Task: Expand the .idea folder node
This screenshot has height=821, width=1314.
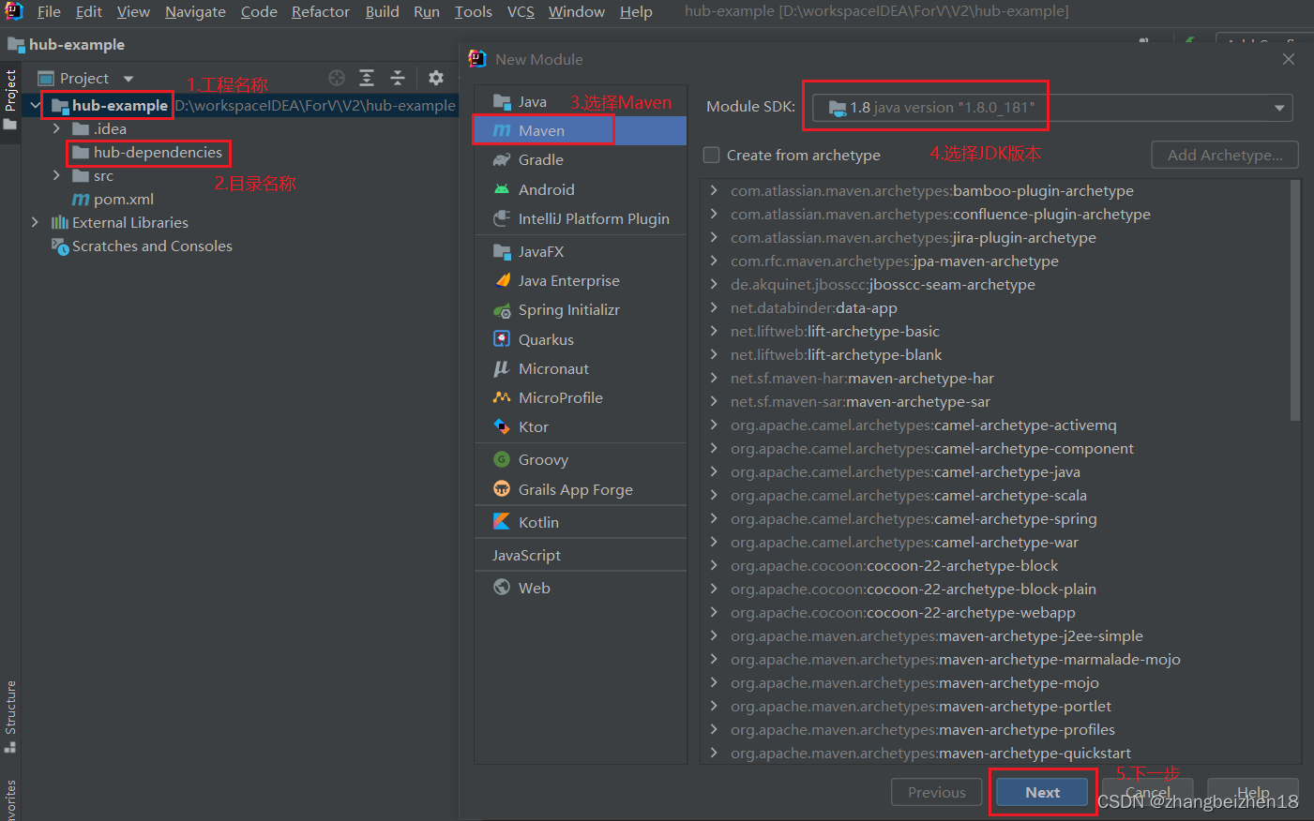Action: (x=56, y=128)
